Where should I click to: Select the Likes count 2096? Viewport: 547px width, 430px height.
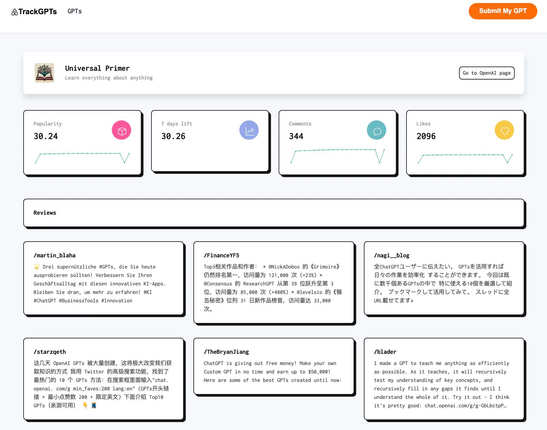tap(426, 136)
